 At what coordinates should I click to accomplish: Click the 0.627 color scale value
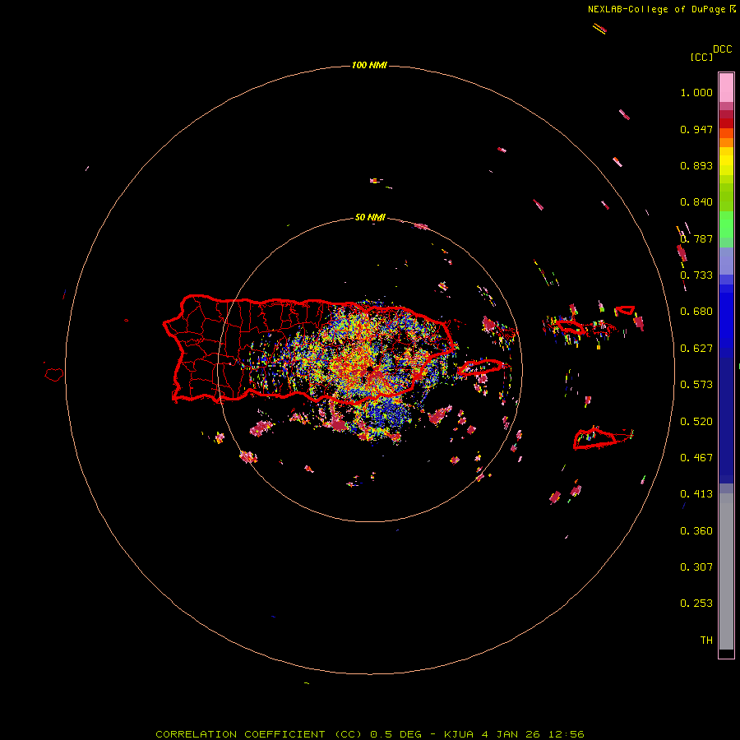pos(696,349)
